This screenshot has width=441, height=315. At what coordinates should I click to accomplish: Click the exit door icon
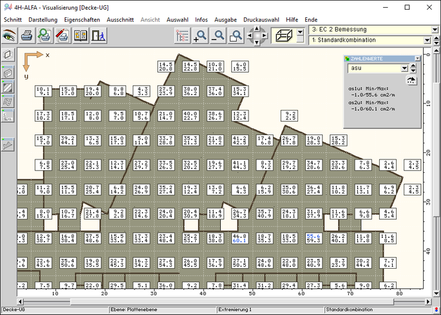pyautogui.click(x=99, y=35)
